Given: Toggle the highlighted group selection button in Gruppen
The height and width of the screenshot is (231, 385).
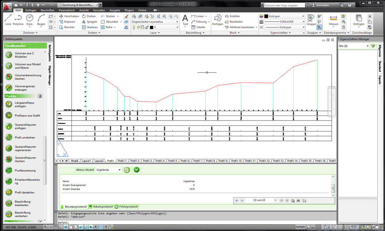Looking at the screenshot, I should coord(319,27).
